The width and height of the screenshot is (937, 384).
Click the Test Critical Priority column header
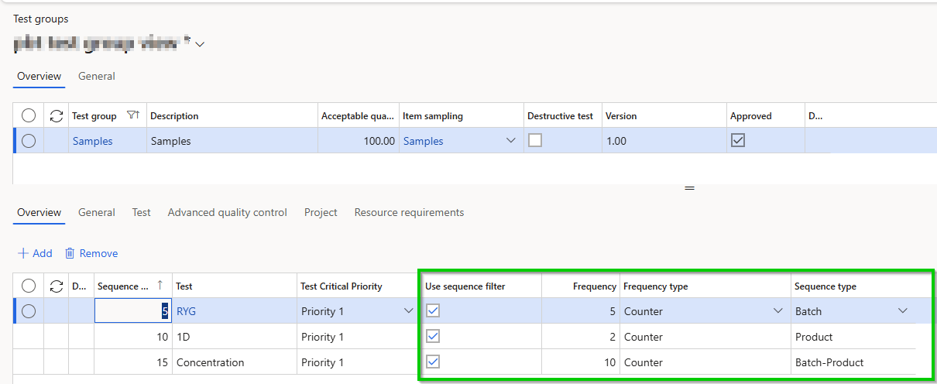tap(342, 286)
